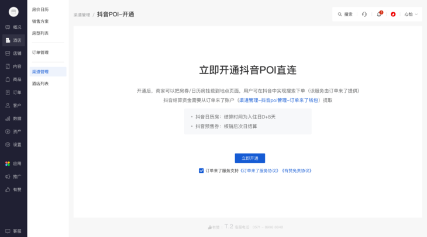Expand the 心怡 account dropdown
The height and width of the screenshot is (237, 427).
[411, 14]
